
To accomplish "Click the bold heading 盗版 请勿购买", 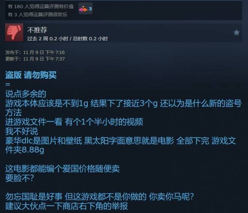I will click(31, 75).
